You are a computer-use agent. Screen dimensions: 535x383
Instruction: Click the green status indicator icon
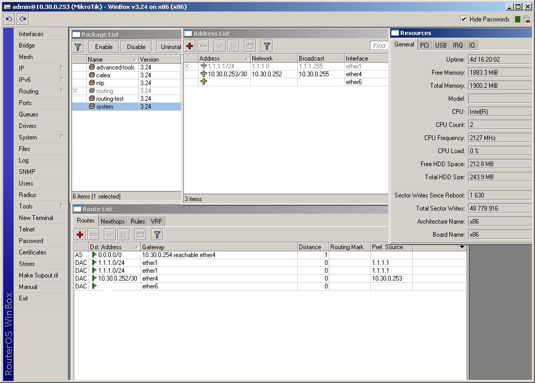tap(518, 19)
